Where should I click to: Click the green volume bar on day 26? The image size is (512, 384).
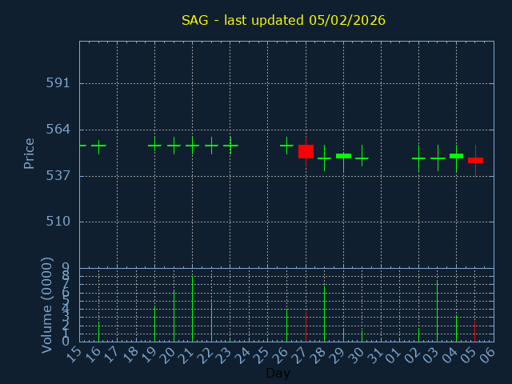[286, 325]
